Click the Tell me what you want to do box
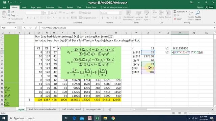Viewport: 216px width, 121px height. pos(114,7)
